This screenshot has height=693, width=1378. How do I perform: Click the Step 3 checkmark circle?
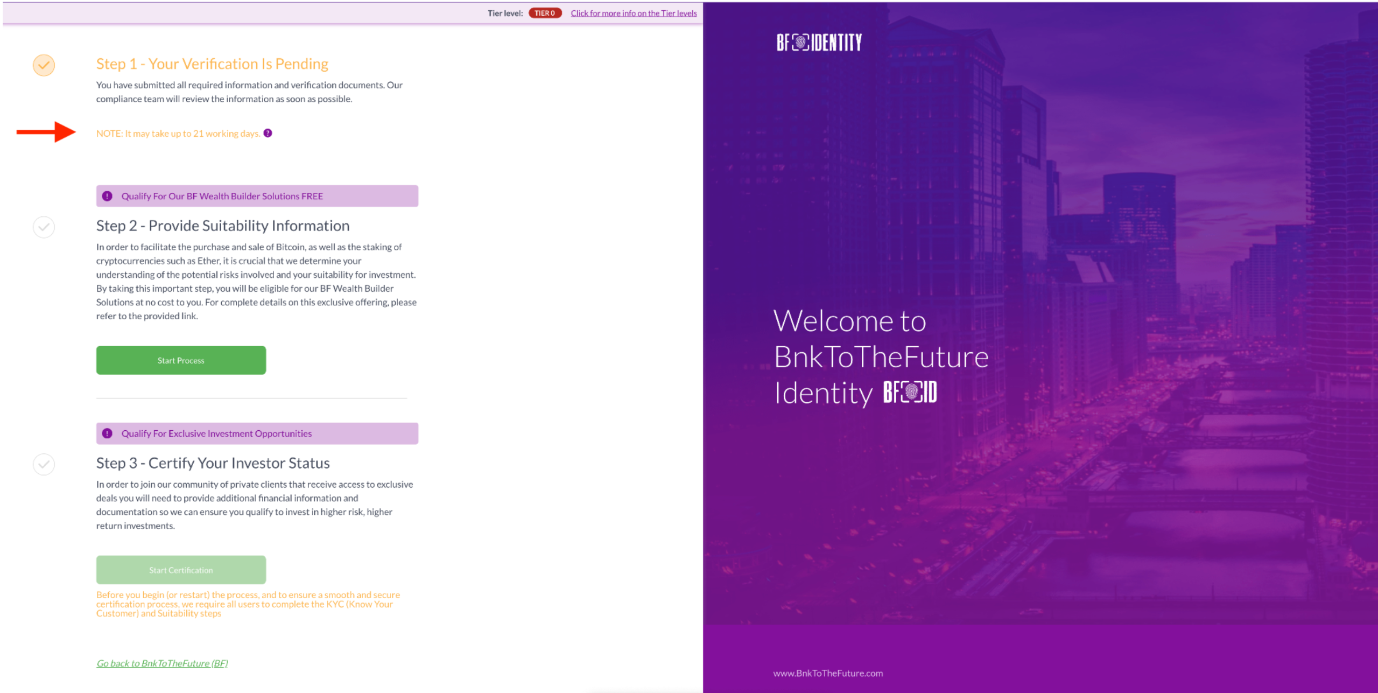(x=44, y=464)
